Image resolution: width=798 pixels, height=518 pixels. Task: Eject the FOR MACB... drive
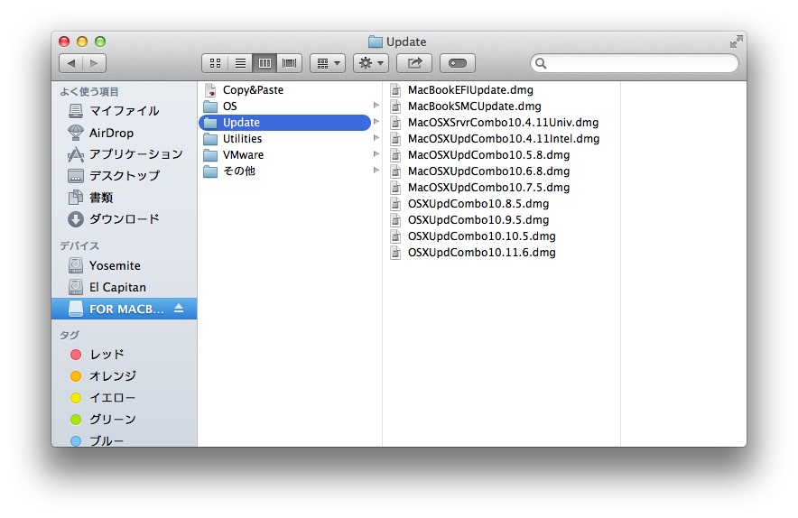tap(179, 309)
